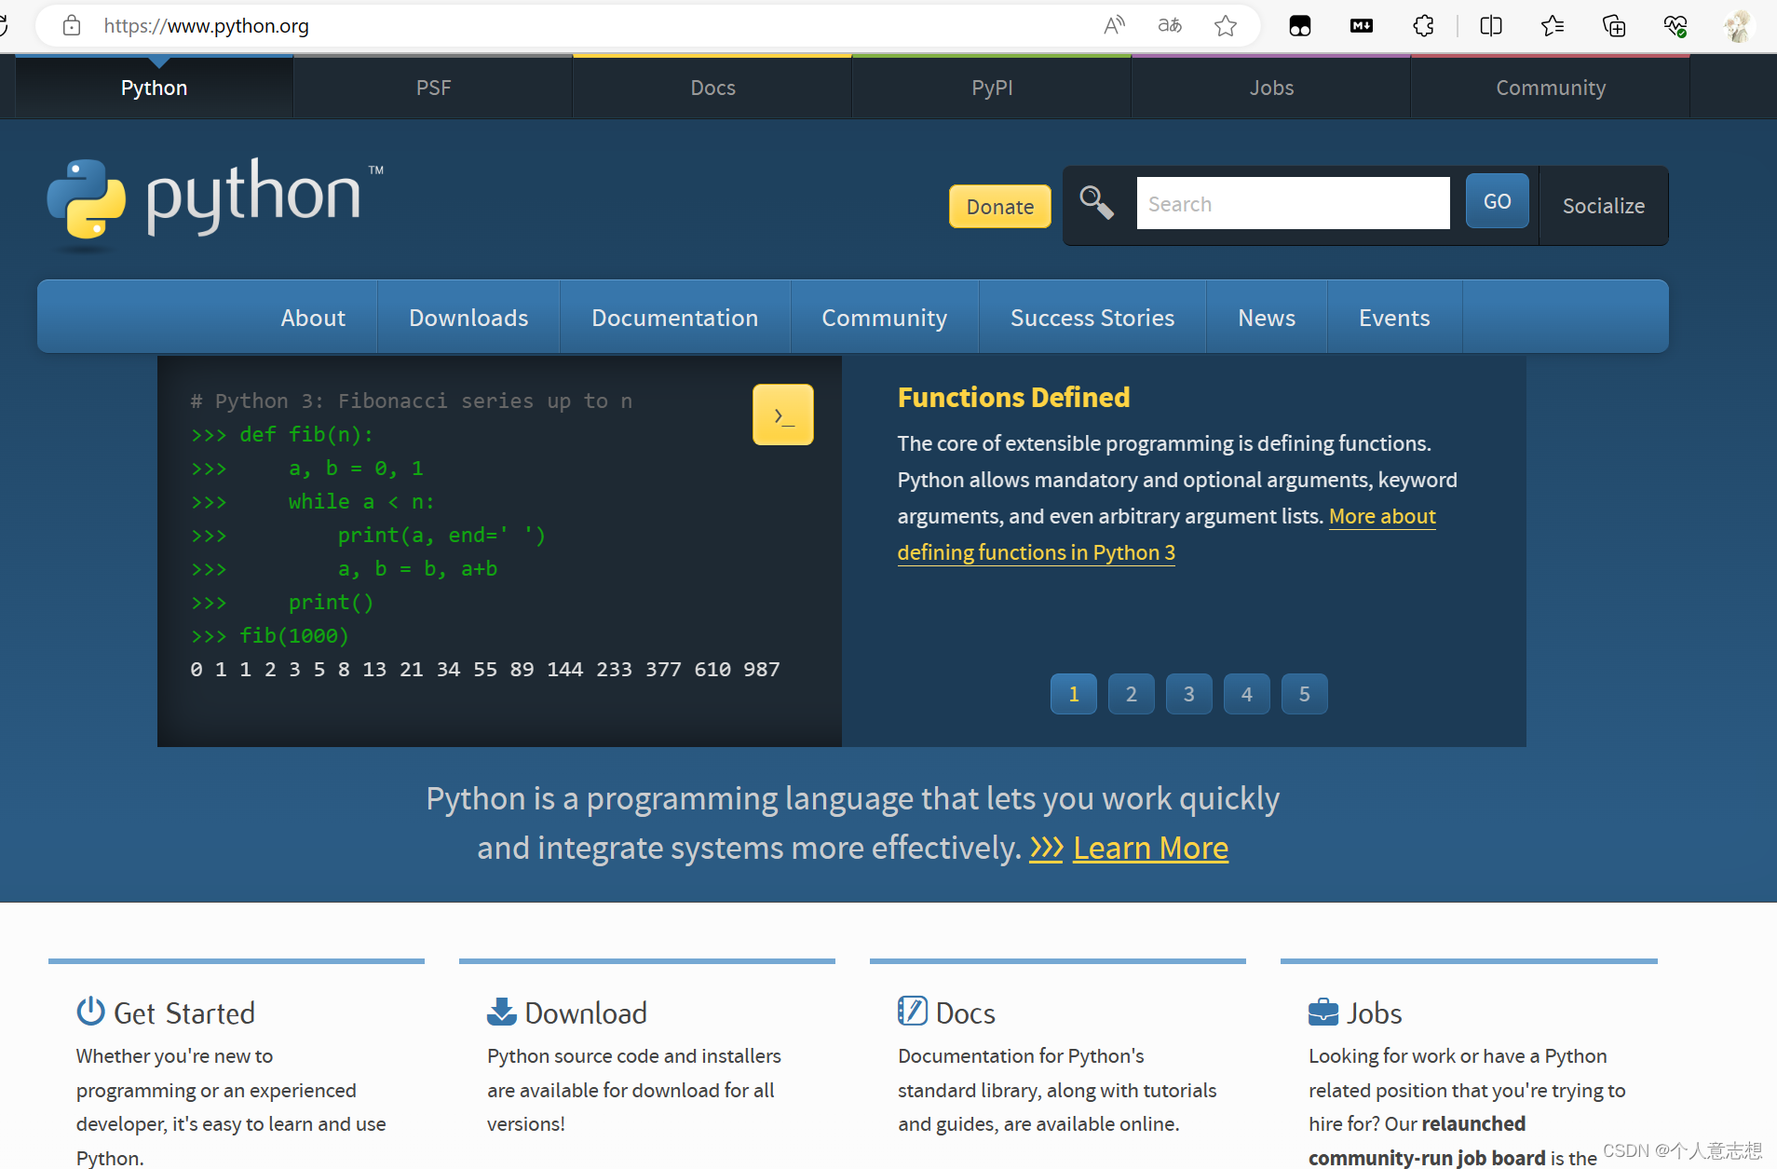
Task: Open the Jobs section heading
Action: point(1375,1013)
